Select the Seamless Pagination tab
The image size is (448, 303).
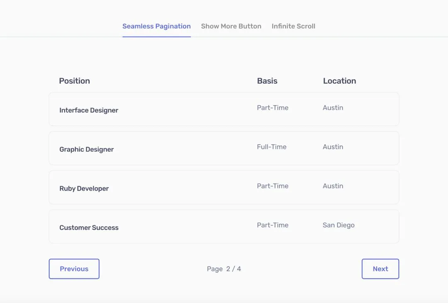(x=156, y=26)
